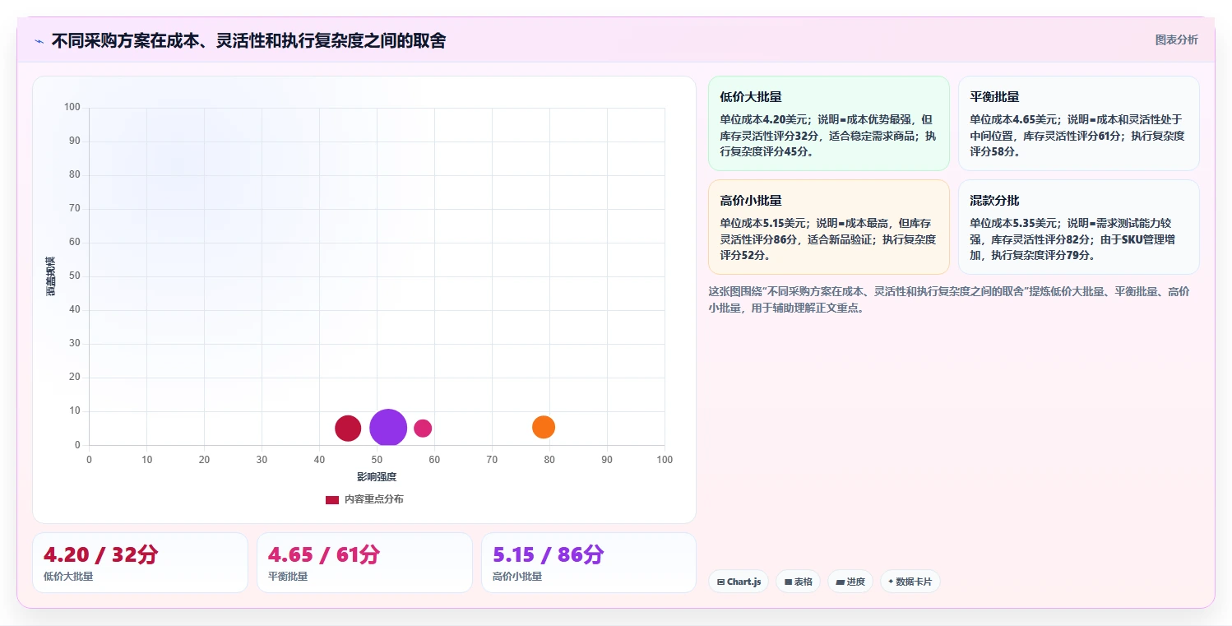1232x626 pixels.
Task: Click the pink bubble near x=58
Action: 423,428
